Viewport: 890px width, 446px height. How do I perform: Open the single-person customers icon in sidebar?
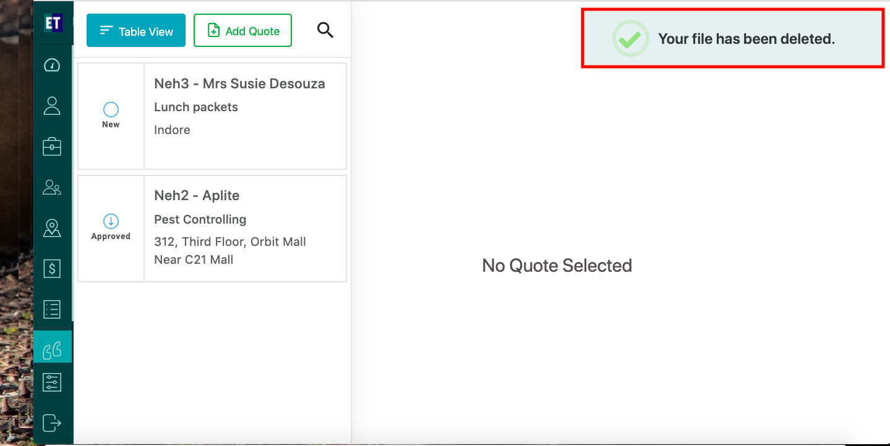[x=52, y=106]
